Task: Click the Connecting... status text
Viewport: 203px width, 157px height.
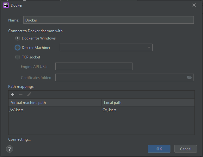Action: (x=19, y=139)
